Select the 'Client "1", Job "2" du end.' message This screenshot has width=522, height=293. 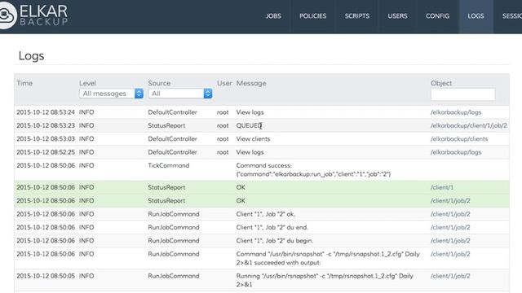pos(272,227)
